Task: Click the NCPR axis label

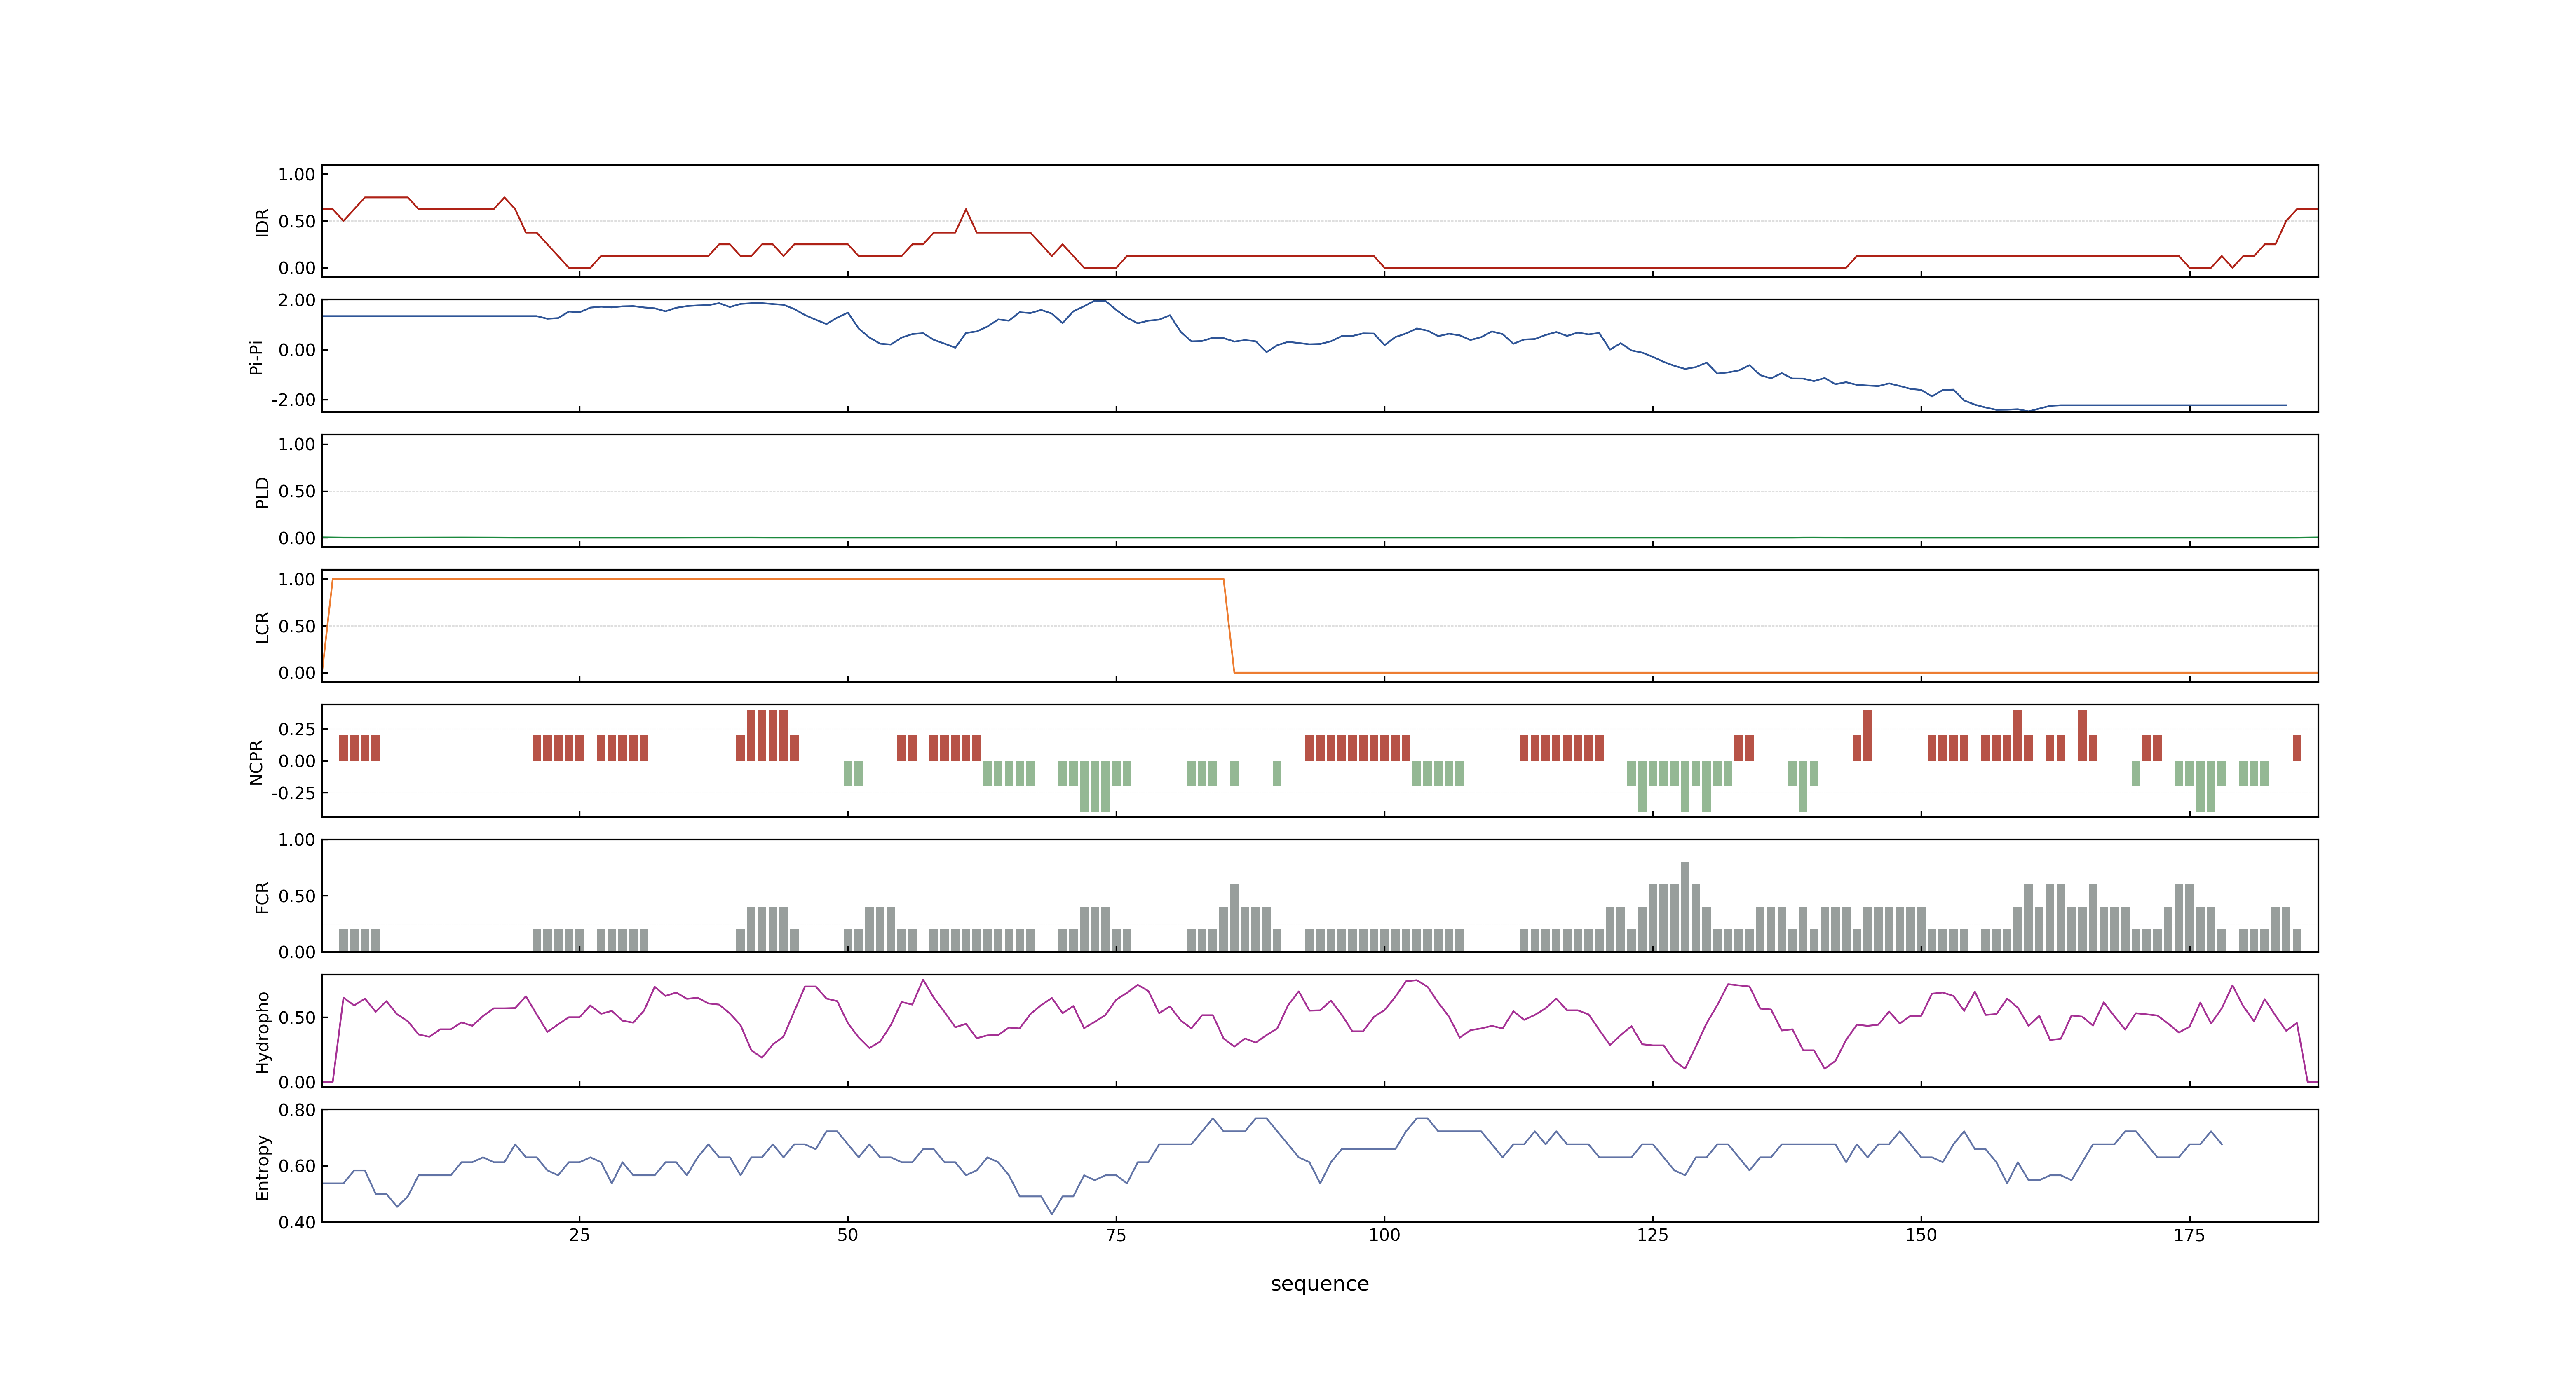Action: 256,763
